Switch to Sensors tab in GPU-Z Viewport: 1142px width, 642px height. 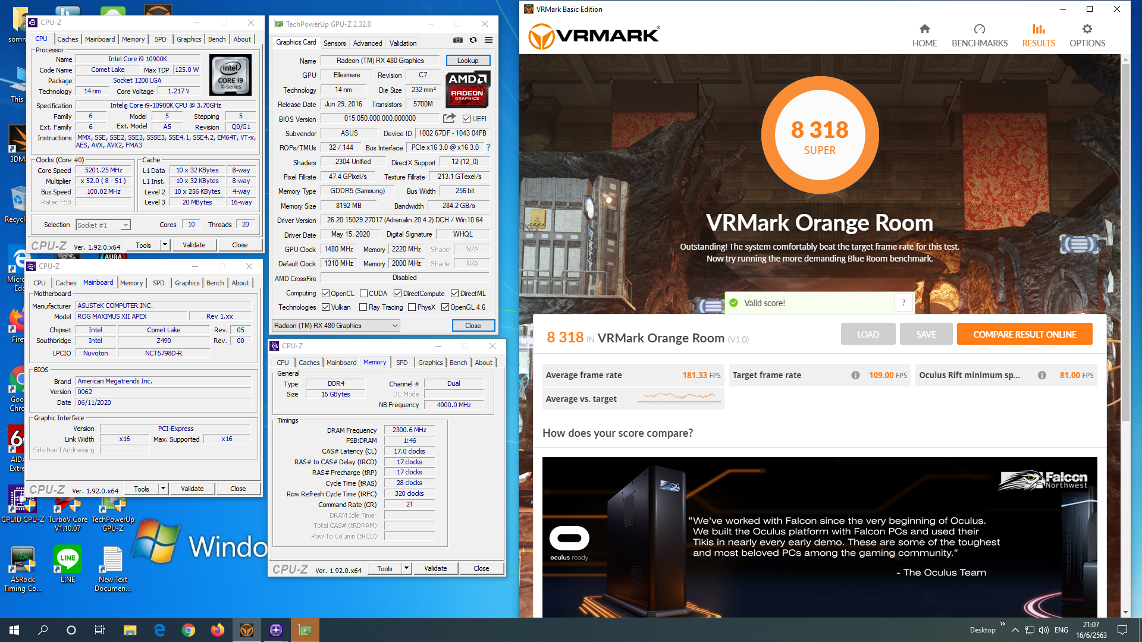334,43
